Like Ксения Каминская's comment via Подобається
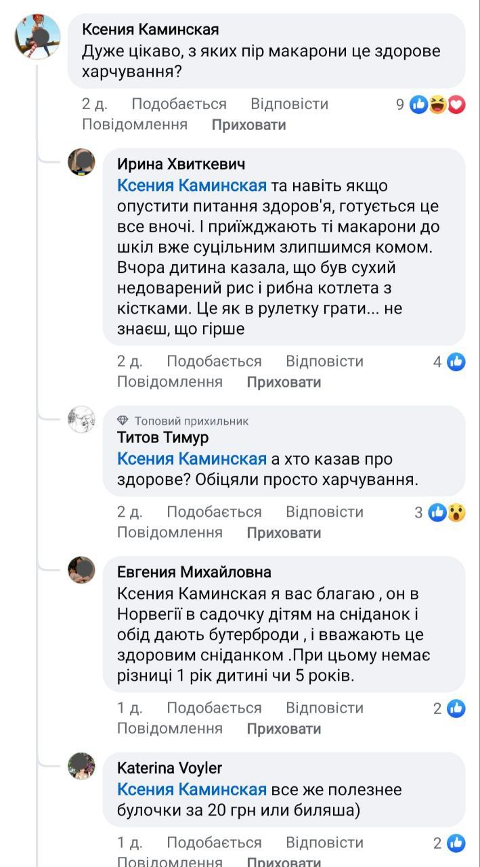 coord(179,104)
